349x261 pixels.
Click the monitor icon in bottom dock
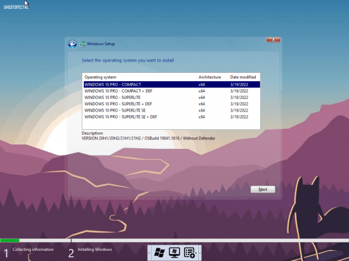[174, 253]
